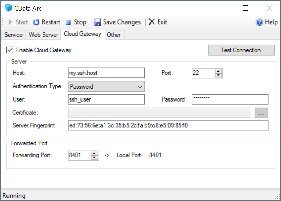Click the Password entry box
Viewport: 281px width, 201px height.
pyautogui.click(x=230, y=99)
